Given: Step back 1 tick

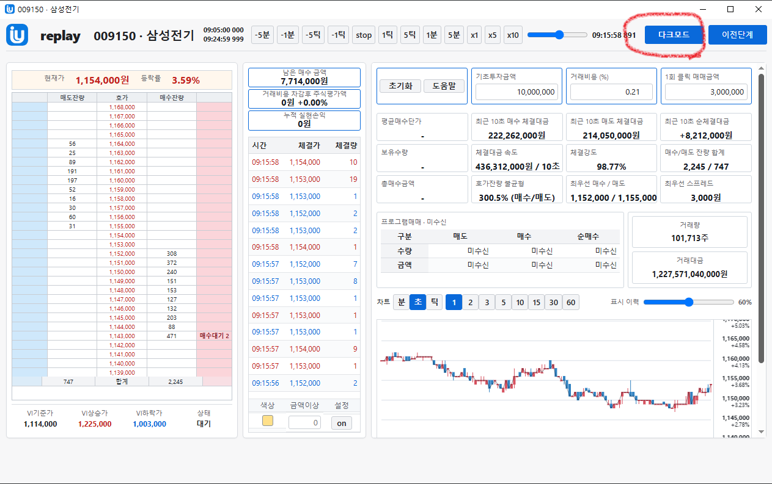Looking at the screenshot, I should point(338,35).
